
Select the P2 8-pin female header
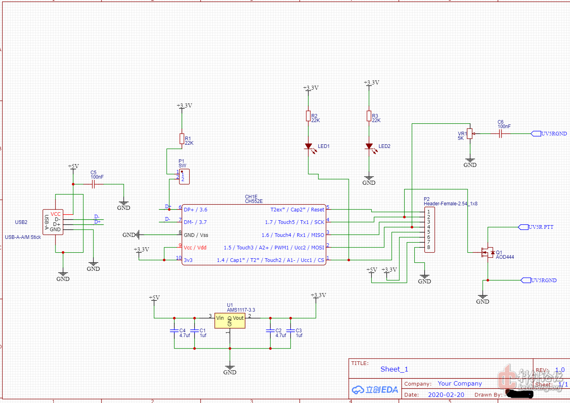point(429,230)
